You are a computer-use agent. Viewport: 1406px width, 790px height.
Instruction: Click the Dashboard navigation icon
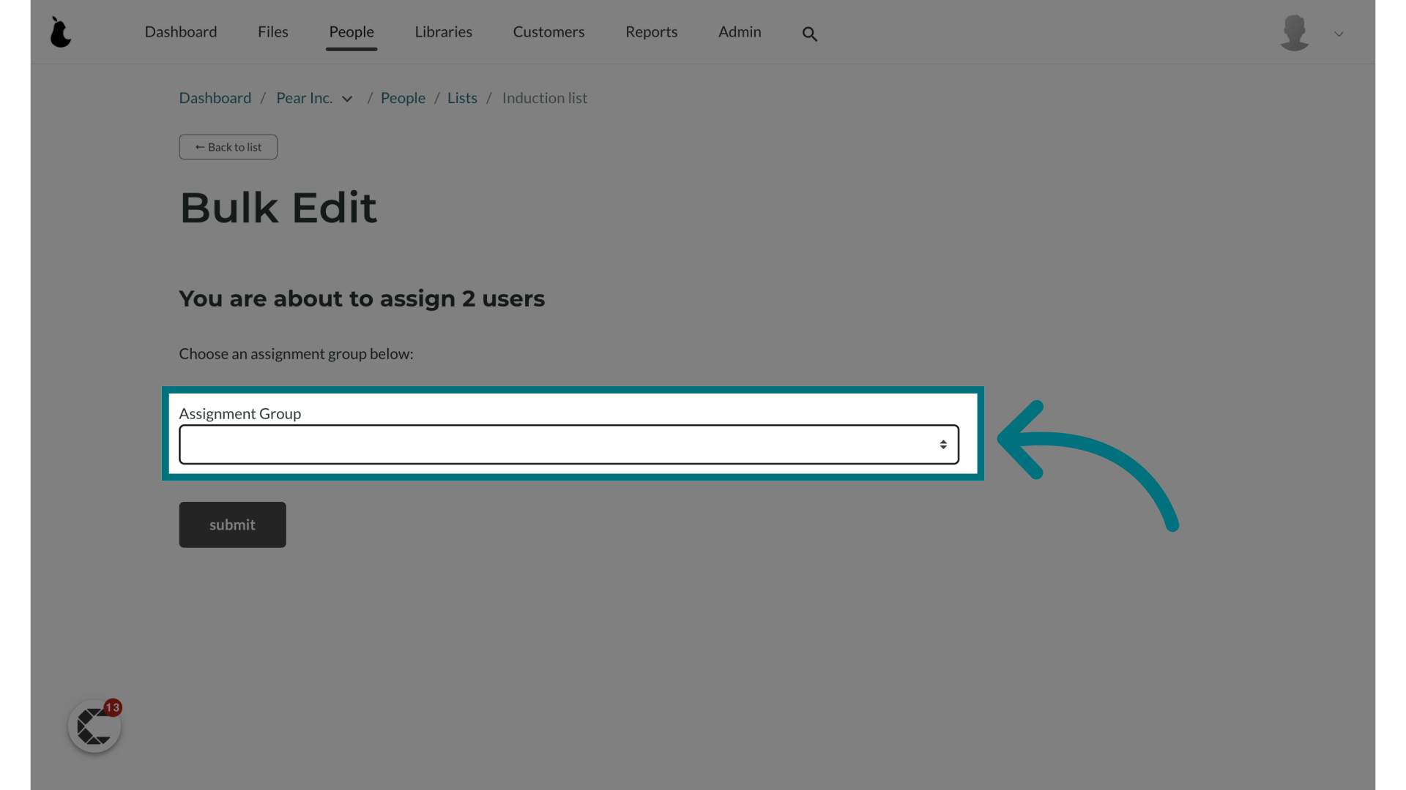click(181, 31)
